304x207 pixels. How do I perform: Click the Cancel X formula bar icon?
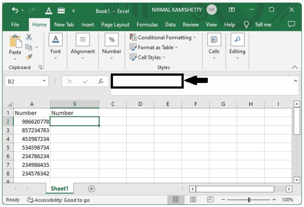[x=70, y=81]
